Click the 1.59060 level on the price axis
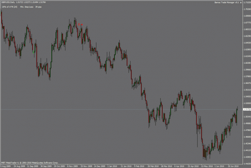This screenshot has height=168, width=251. click(x=247, y=70)
